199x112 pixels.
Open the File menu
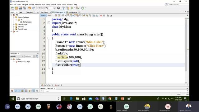tap(11, 5)
